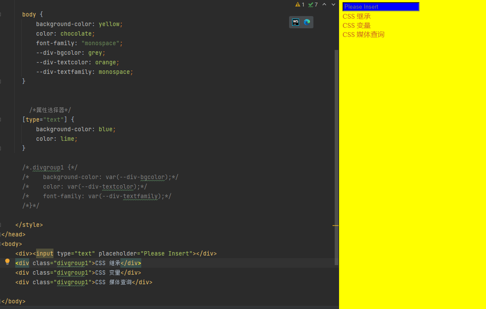Go to next highlighted error arrow

tap(333, 5)
